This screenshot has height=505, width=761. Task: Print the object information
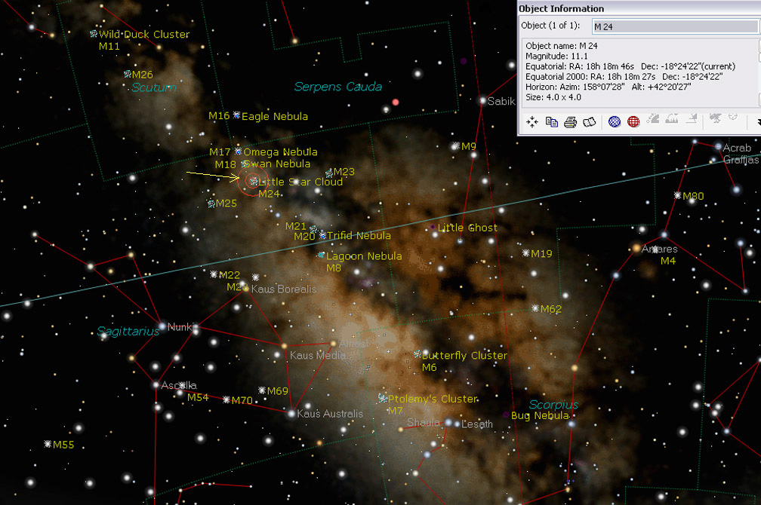tap(568, 121)
